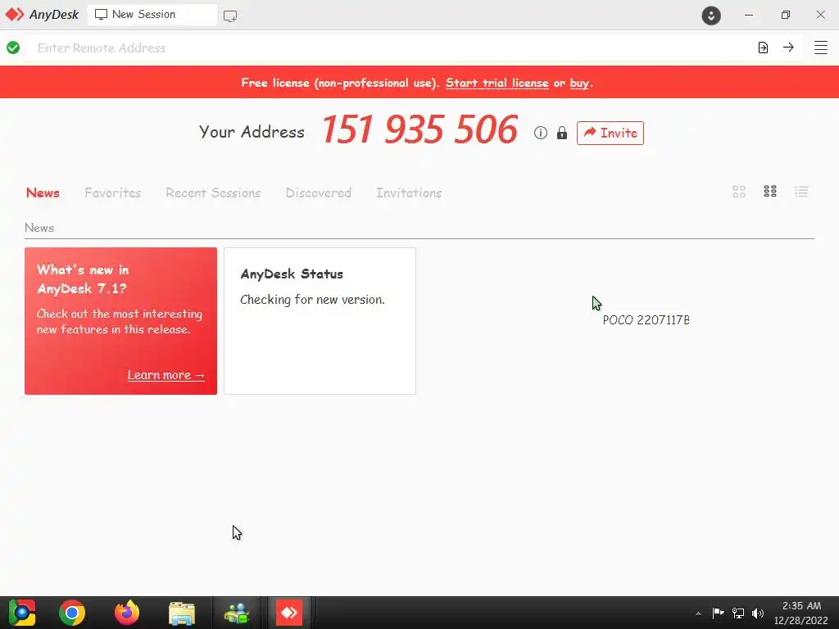Open Action Center flag icon
Viewport: 839px width, 629px height.
pyautogui.click(x=718, y=613)
